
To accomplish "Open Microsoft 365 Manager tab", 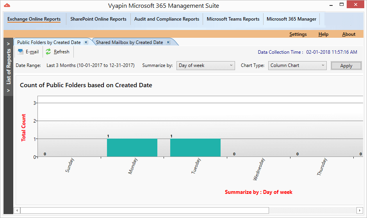I will (x=291, y=19).
